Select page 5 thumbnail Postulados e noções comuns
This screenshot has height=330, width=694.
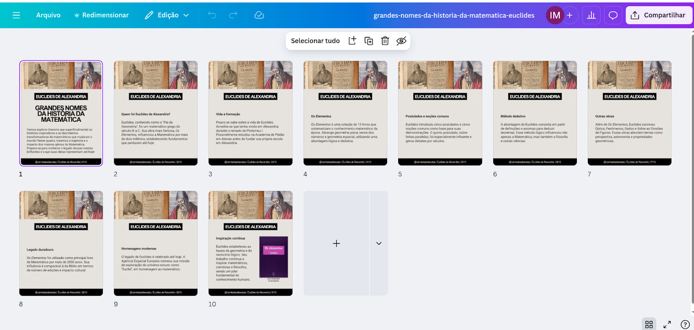point(440,113)
